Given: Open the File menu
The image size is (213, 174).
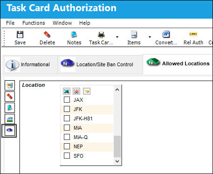Looking at the screenshot, I should pos(10,23).
